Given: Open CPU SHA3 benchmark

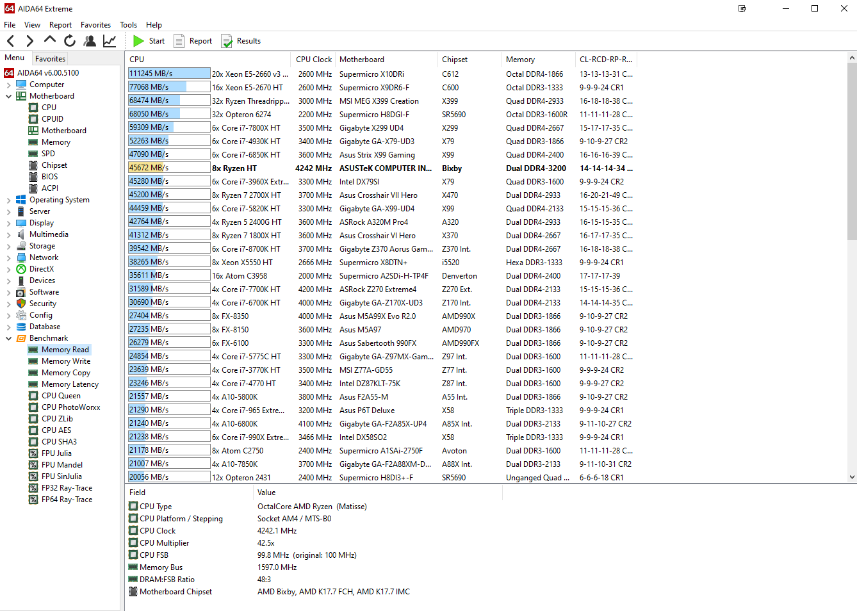Looking at the screenshot, I should click(x=59, y=442).
